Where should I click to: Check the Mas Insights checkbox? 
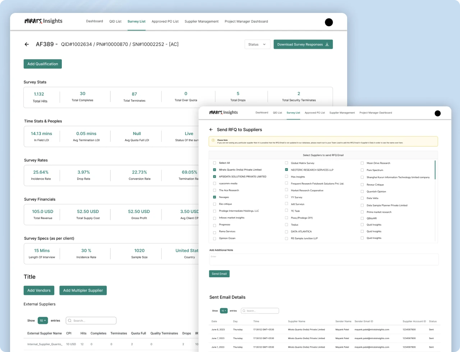286,176
